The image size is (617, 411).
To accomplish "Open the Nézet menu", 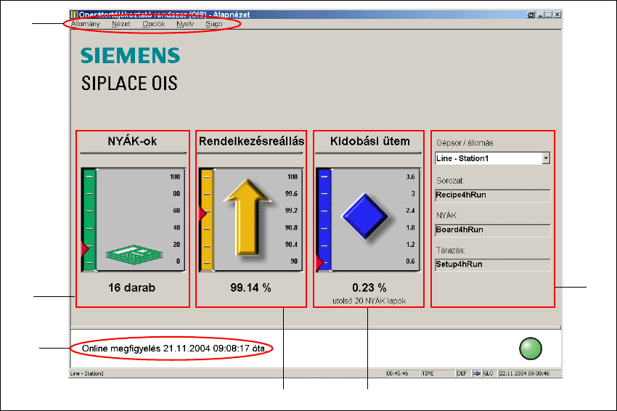I will [121, 24].
